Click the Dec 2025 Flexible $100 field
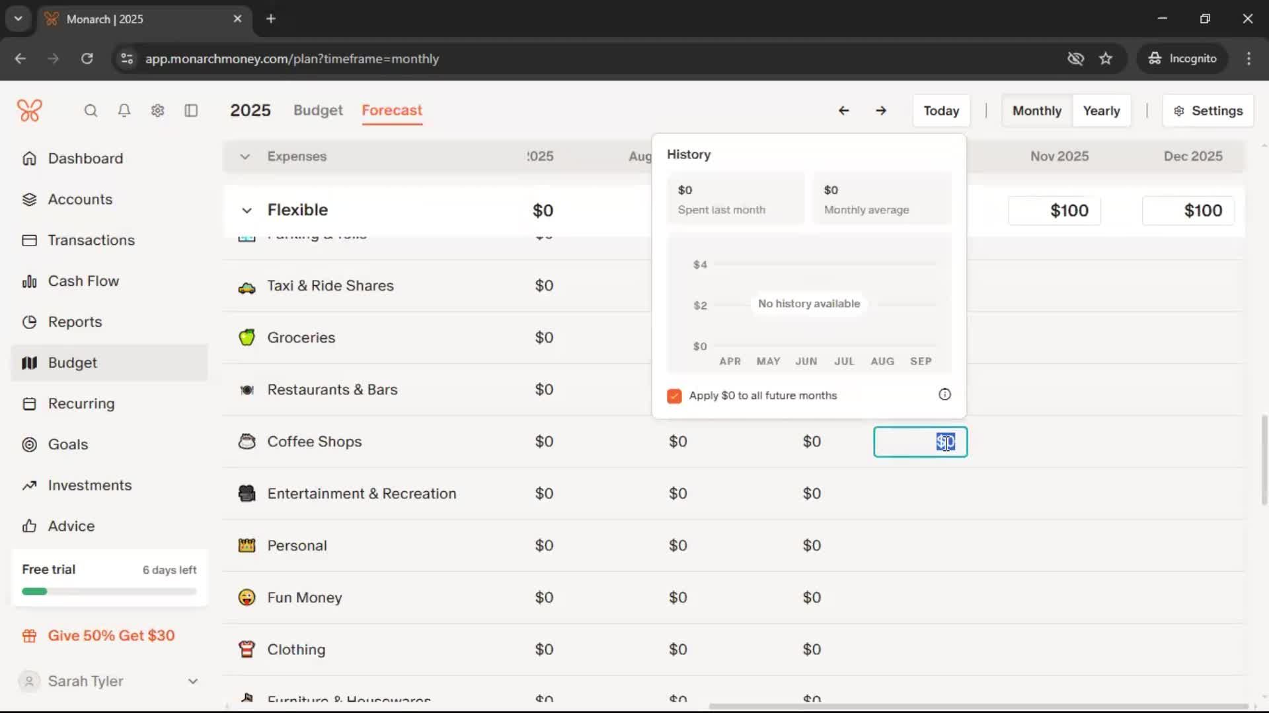The width and height of the screenshot is (1269, 713). (1188, 211)
